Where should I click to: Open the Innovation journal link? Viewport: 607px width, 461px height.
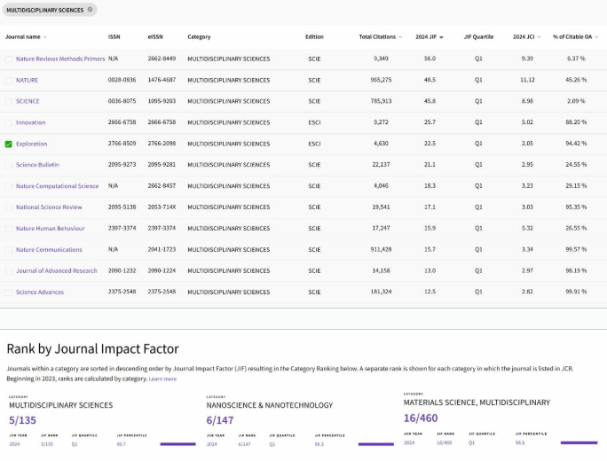(30, 122)
